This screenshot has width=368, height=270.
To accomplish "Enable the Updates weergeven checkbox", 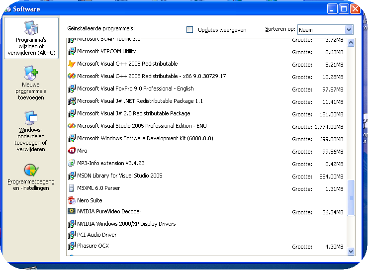I will [x=189, y=29].
